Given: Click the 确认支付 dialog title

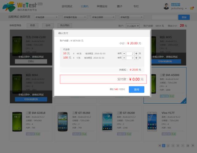Looking at the screenshot, I should pos(63,33).
